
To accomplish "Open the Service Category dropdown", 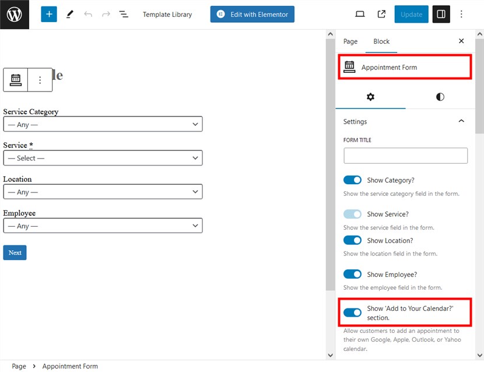I will point(103,124).
